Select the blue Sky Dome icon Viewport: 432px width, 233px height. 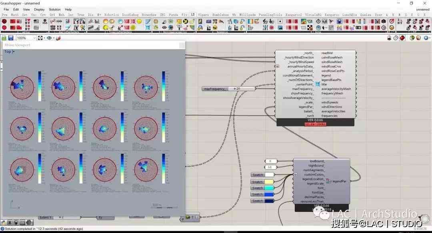(120, 22)
